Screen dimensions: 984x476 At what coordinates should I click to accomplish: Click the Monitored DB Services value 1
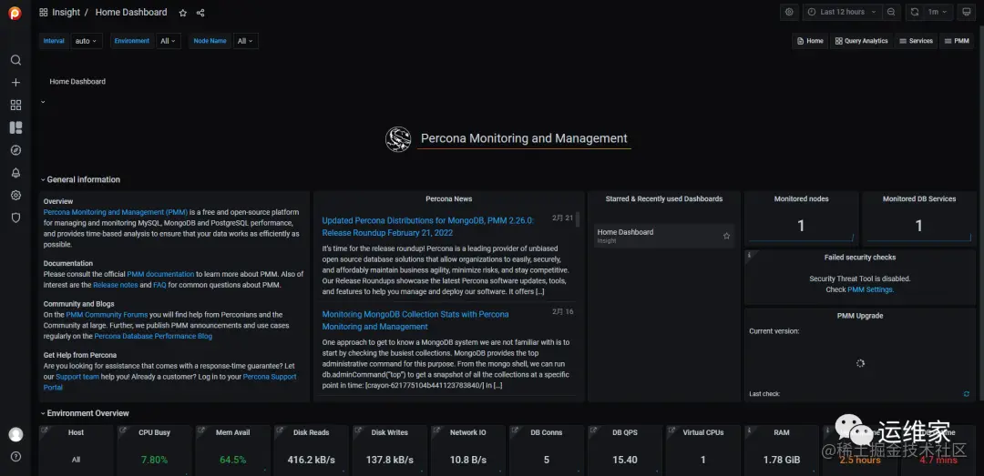918,226
